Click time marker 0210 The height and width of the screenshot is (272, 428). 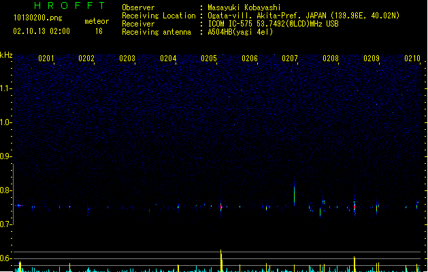(412, 58)
